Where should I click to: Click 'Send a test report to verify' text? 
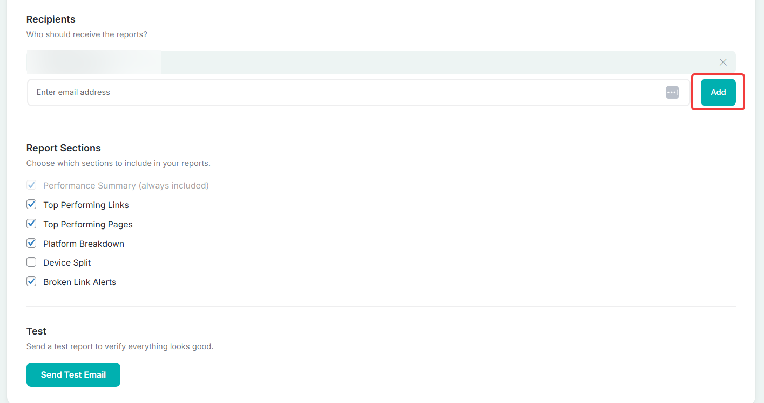(x=120, y=346)
